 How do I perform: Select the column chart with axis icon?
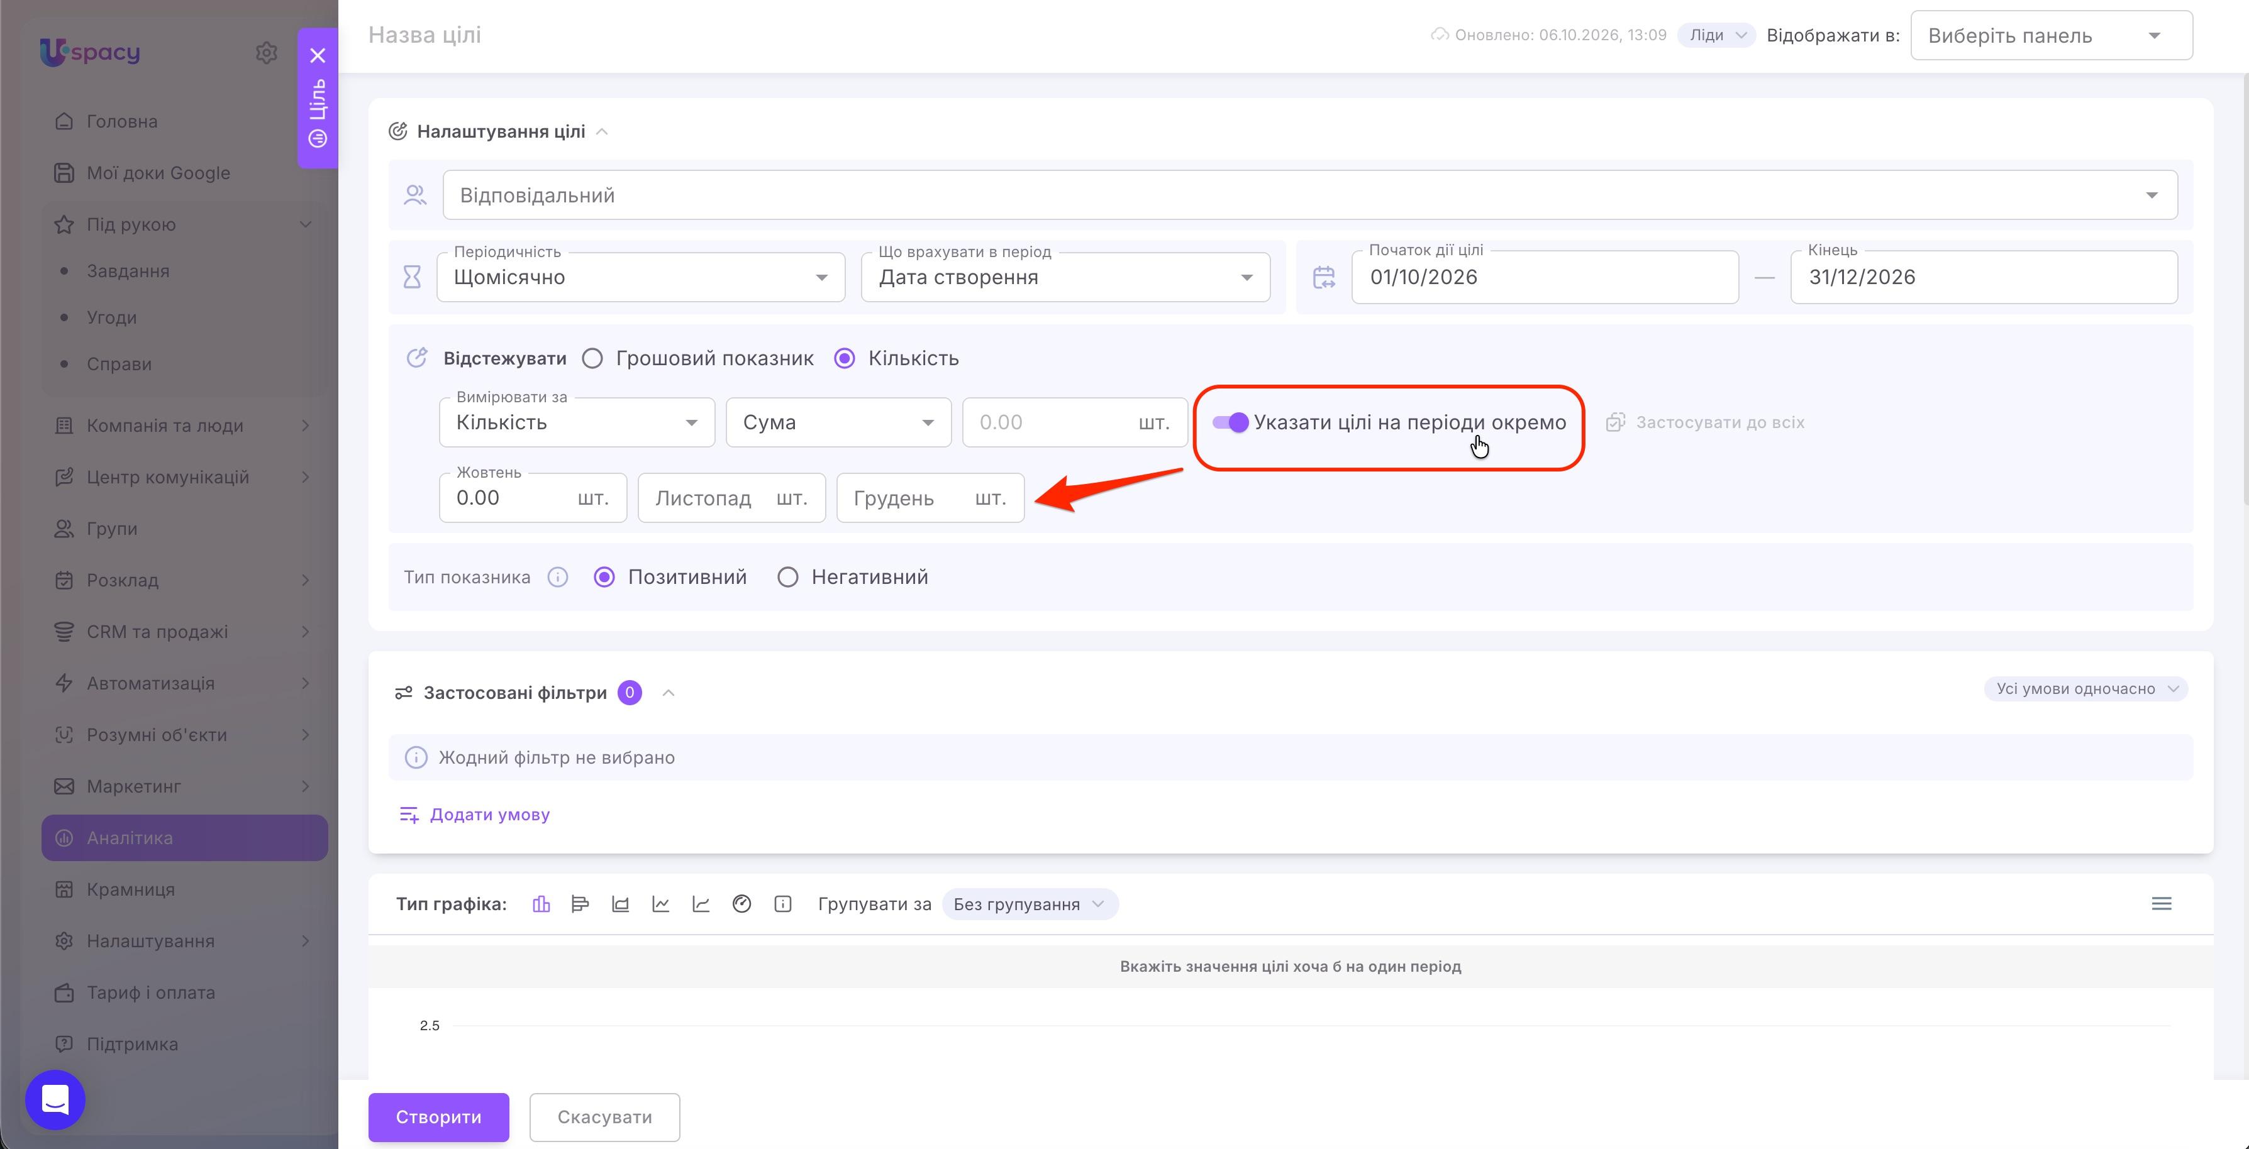[x=621, y=904]
